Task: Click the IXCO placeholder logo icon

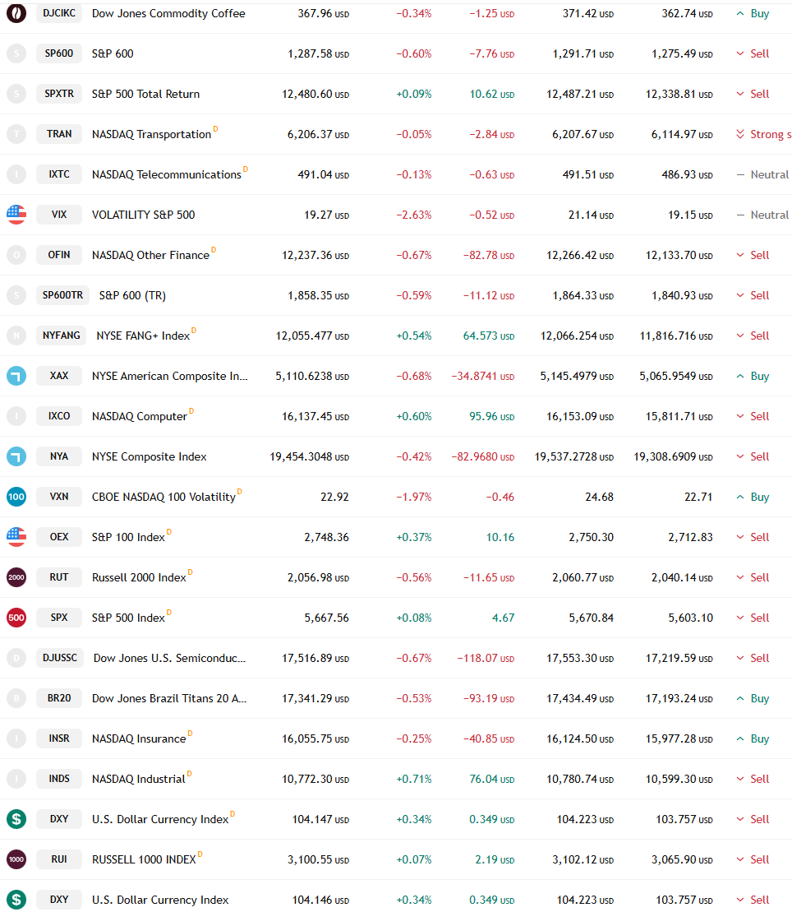Action: tap(16, 416)
